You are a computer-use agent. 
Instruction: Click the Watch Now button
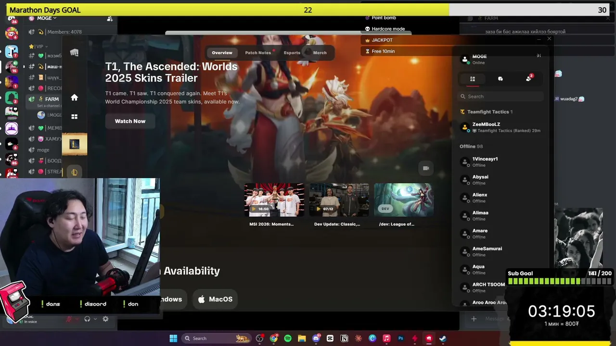(x=130, y=121)
